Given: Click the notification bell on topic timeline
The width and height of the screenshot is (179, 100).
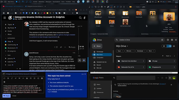Looking at the screenshot, I should coord(84,60).
